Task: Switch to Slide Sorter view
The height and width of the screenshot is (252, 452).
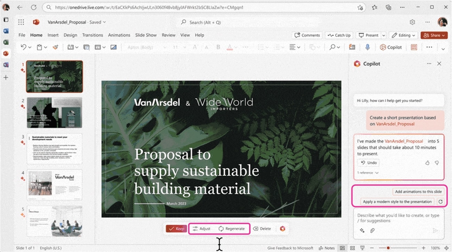Action: click(353, 248)
